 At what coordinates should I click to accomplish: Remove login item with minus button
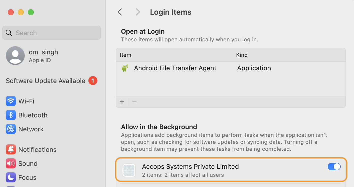pyautogui.click(x=134, y=102)
